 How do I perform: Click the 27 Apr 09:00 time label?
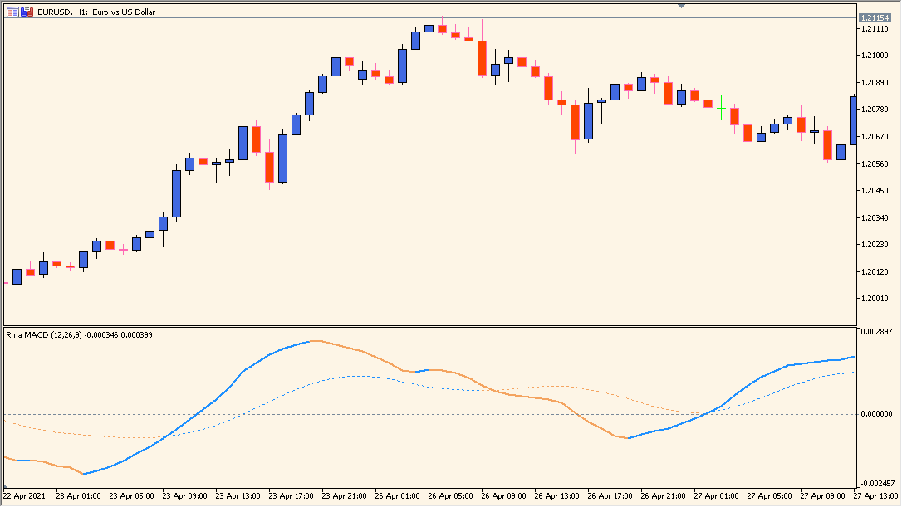click(x=822, y=495)
